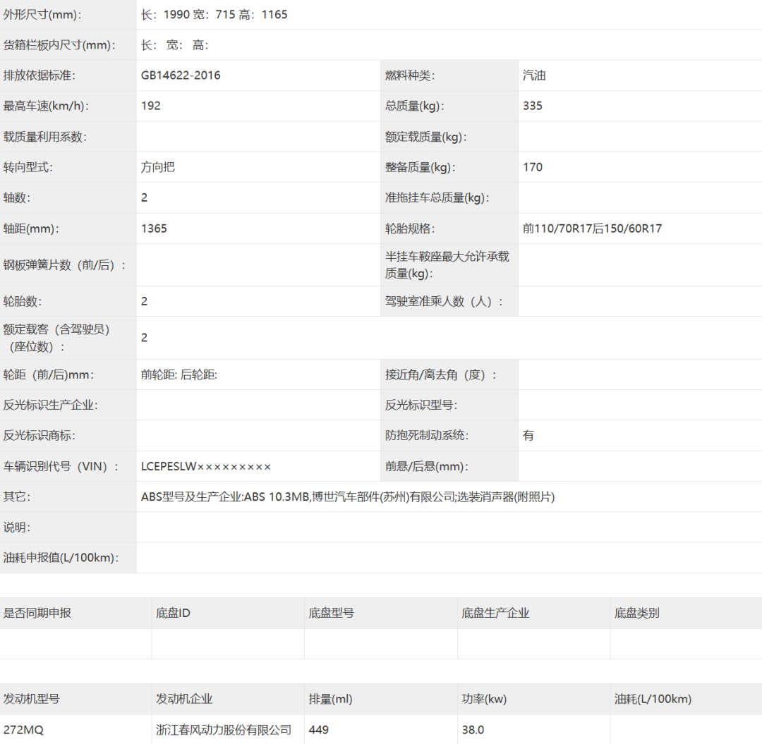Click the 接近角/离去角(度) label

click(441, 374)
